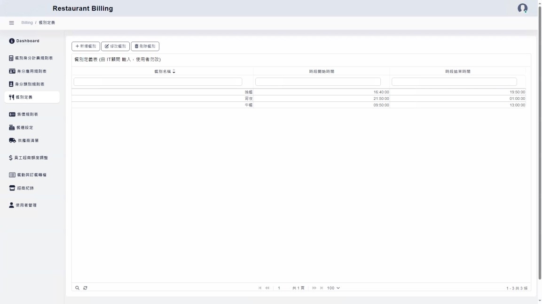Viewport: 542px width, 304px height.
Task: Click the Billing breadcrumb link
Action: [27, 23]
